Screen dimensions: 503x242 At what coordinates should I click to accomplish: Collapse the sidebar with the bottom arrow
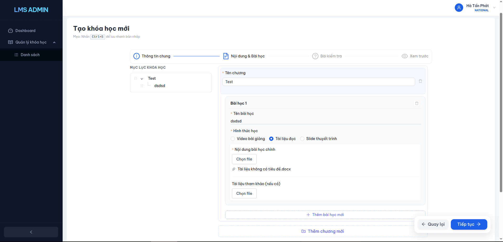[x=31, y=232]
